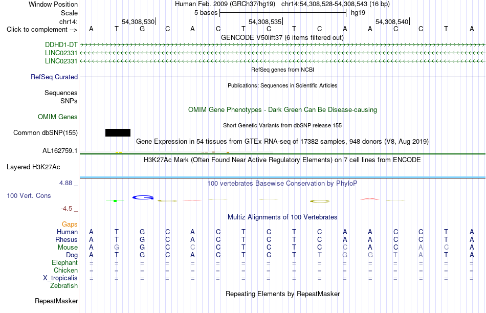Image resolution: width=486 pixels, height=313 pixels.
Task: Click the Mouse species row label
Action: tap(68, 248)
